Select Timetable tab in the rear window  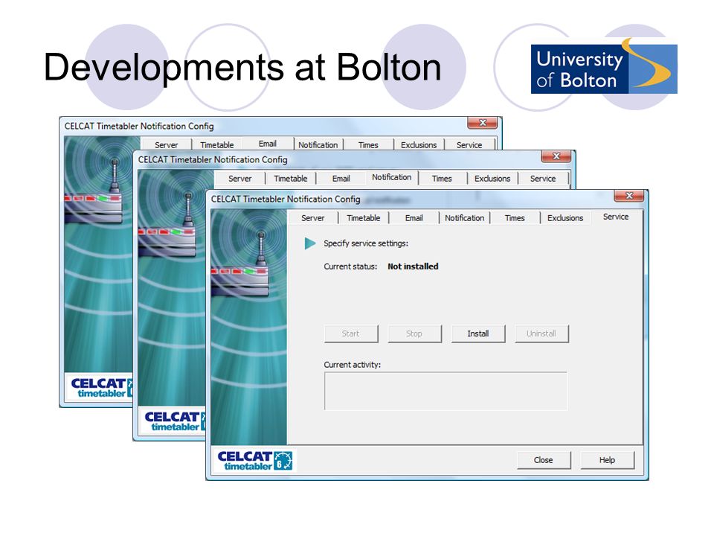coord(216,145)
